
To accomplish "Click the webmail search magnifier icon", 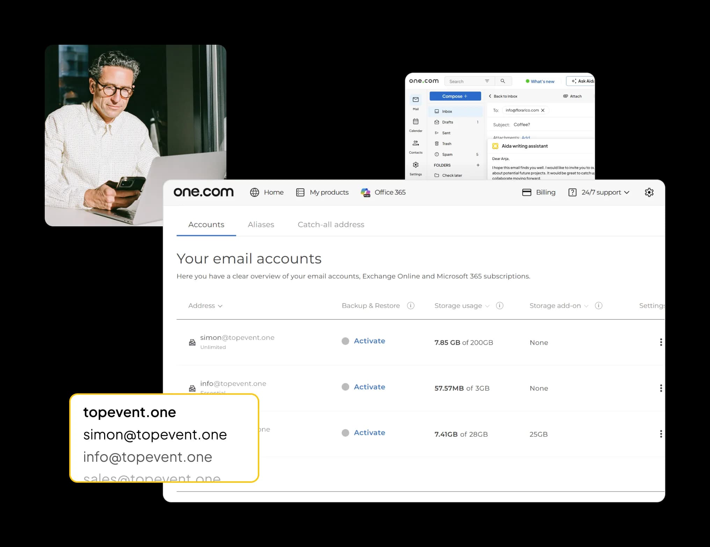I will coord(503,81).
